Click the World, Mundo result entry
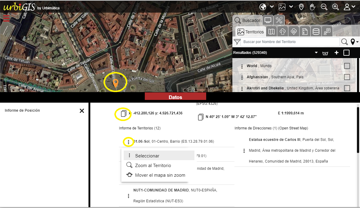 (x=259, y=66)
